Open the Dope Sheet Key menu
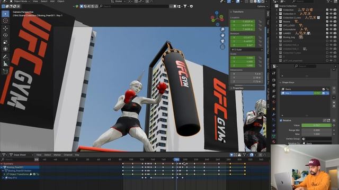Image resolution: width=339 pixels, height=190 pixels. 77,155
